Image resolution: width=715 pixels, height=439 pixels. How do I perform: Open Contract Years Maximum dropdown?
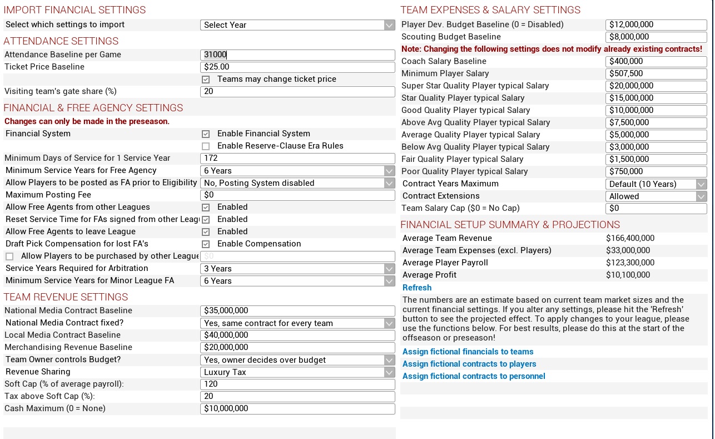point(656,184)
